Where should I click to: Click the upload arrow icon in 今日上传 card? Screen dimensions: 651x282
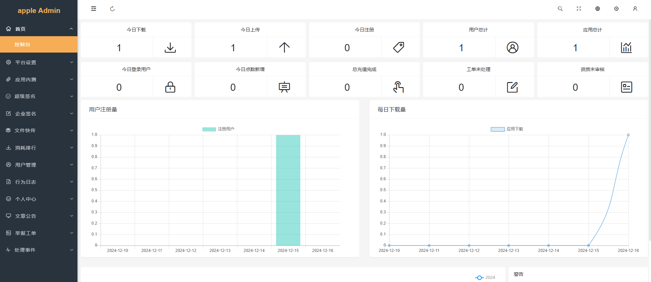point(284,47)
